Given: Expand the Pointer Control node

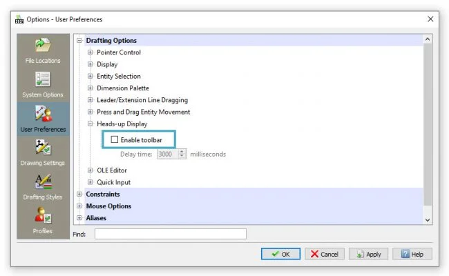Looking at the screenshot, I should tap(90, 52).
